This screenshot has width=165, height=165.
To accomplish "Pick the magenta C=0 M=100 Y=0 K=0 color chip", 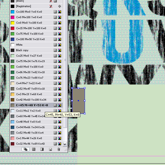I will [13, 17].
